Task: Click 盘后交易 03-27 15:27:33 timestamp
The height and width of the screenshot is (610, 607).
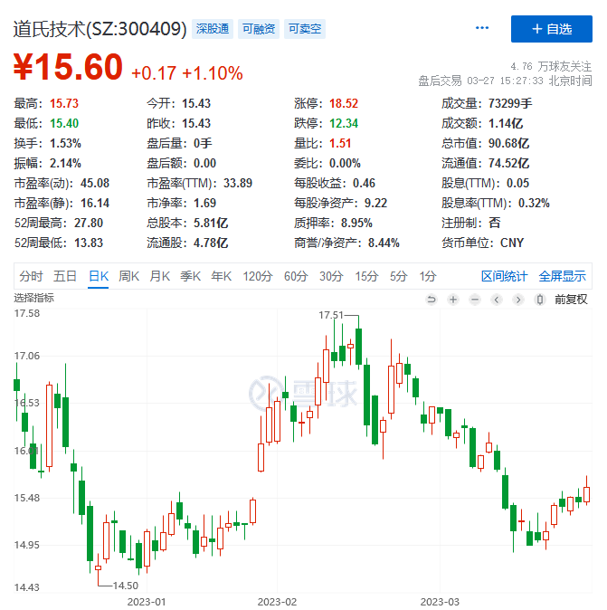Action: point(505,81)
